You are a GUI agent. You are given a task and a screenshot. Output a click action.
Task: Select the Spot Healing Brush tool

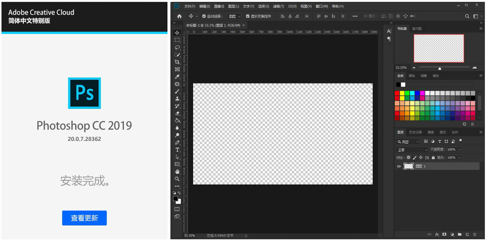coord(177,84)
